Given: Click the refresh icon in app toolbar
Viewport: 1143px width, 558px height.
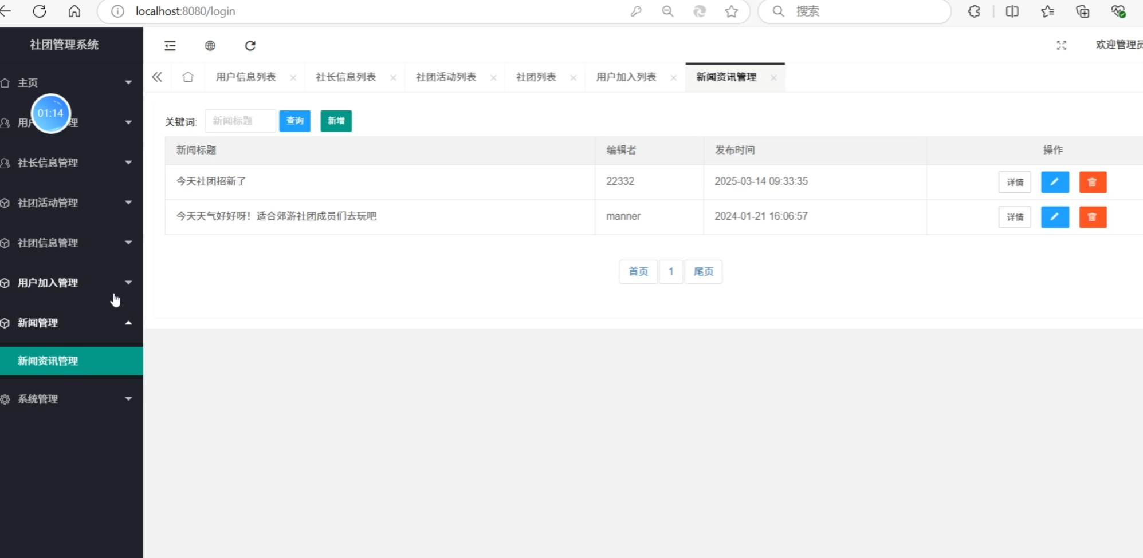Looking at the screenshot, I should [250, 46].
